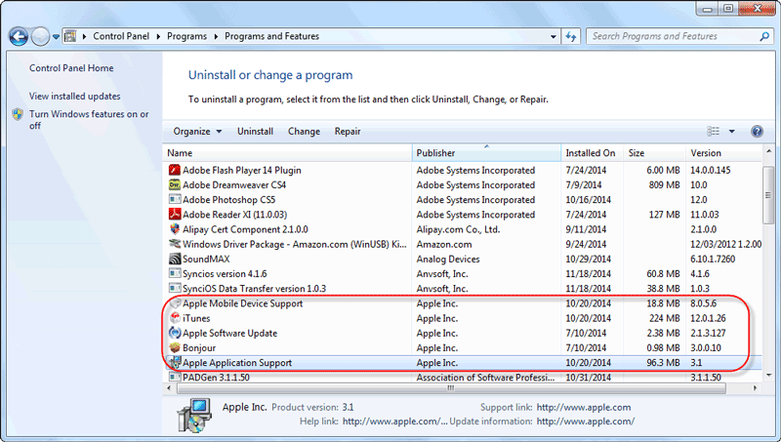The height and width of the screenshot is (442, 781).
Task: Click the Analog Devices publisher cell
Action: [448, 259]
